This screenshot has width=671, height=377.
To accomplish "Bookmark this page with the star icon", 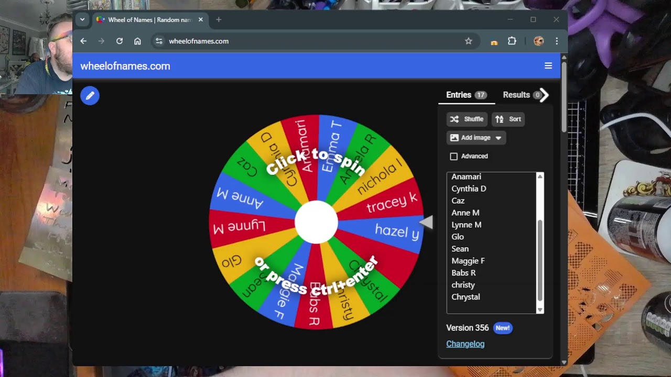I will tap(469, 41).
